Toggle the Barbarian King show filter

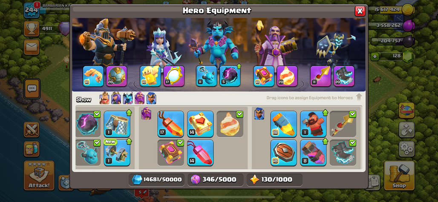(104, 98)
